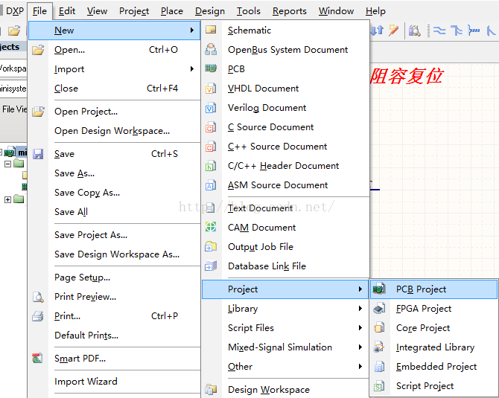Image resolution: width=499 pixels, height=398 pixels.
Task: Click the binoculars find toolbar icon
Action: click(414, 31)
